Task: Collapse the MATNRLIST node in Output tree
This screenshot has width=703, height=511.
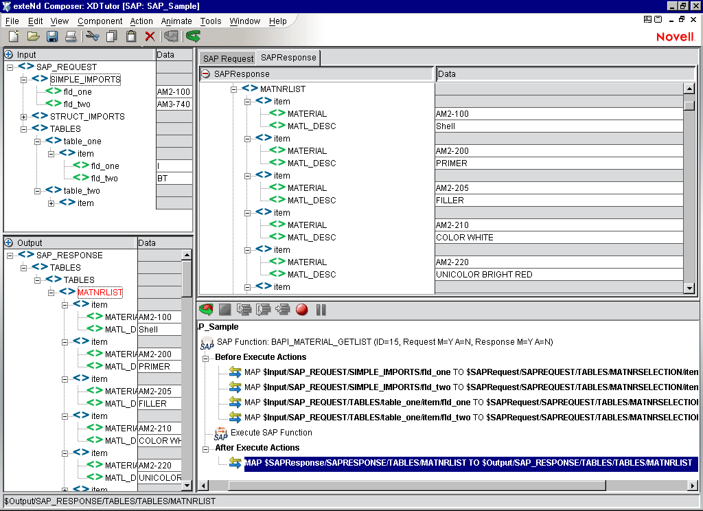Action: [51, 293]
